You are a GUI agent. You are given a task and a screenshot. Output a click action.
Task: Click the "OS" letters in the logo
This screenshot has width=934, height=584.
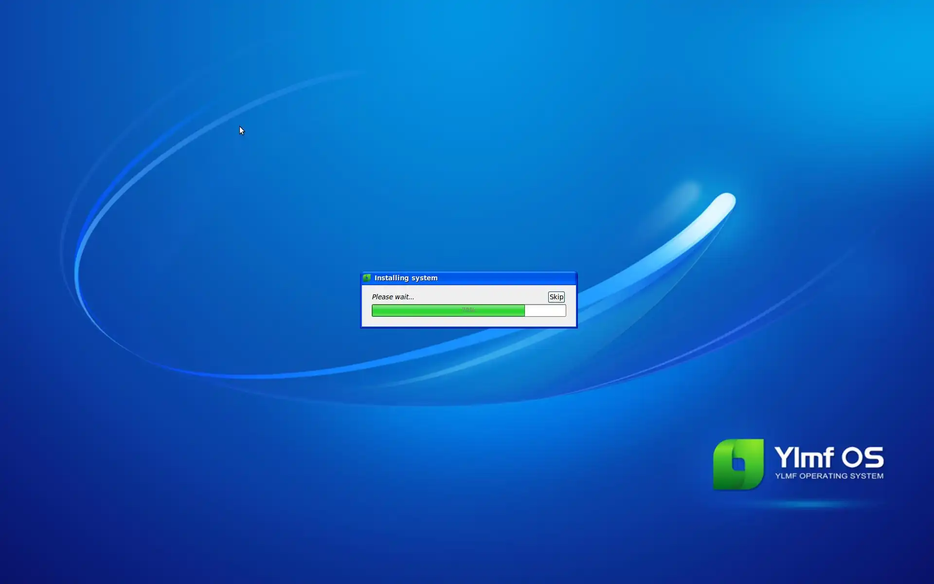coord(862,457)
